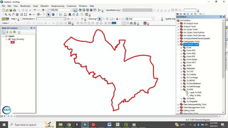This screenshot has width=228, height=128.
Task: Open the Editor toolbar icon beside scale box
Action: [x=75, y=10]
